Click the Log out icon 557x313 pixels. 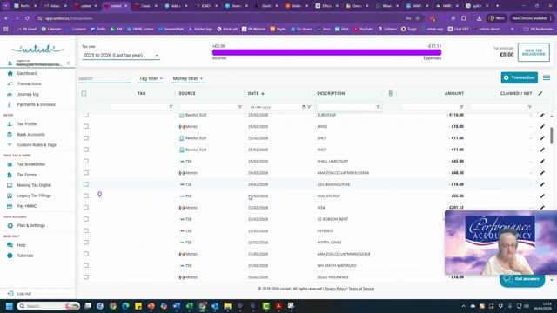(x=10, y=294)
